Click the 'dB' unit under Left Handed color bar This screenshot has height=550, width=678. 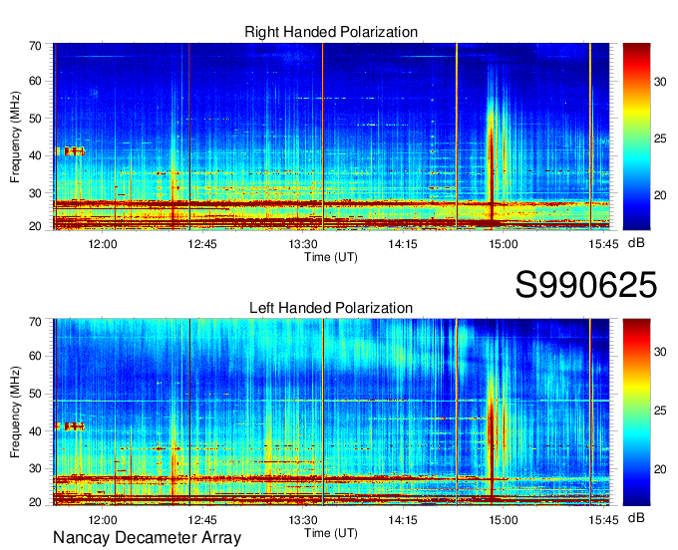pyautogui.click(x=636, y=518)
